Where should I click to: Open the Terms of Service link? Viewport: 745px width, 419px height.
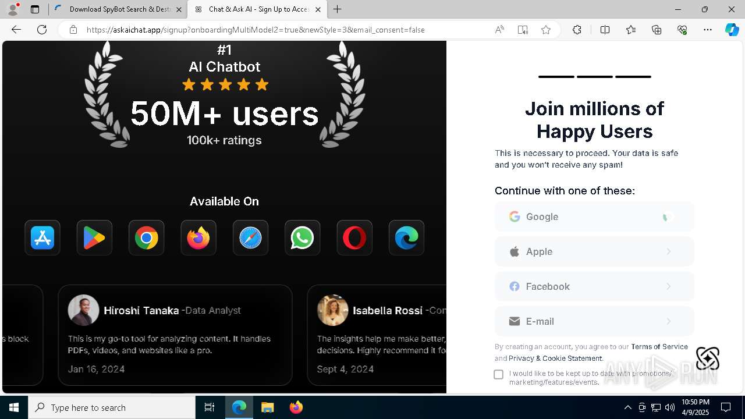(x=659, y=347)
